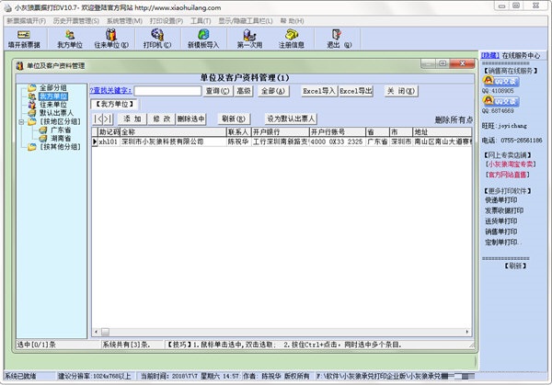
Task: Select 全部分组 in the group tree
Action: point(52,87)
